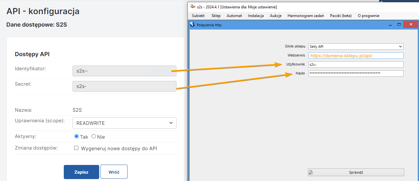The height and width of the screenshot is (181, 419).
Task: Open the Paczki (beta) menu
Action: [x=341, y=16]
